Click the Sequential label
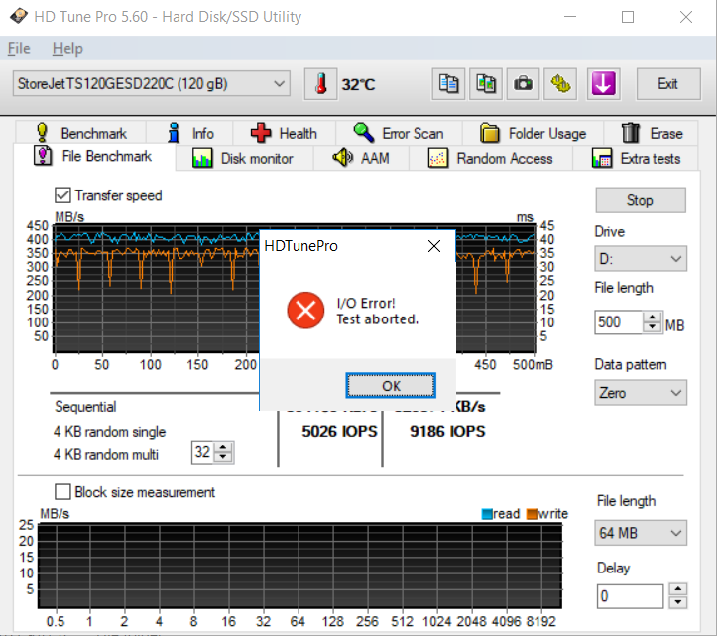 [85, 407]
